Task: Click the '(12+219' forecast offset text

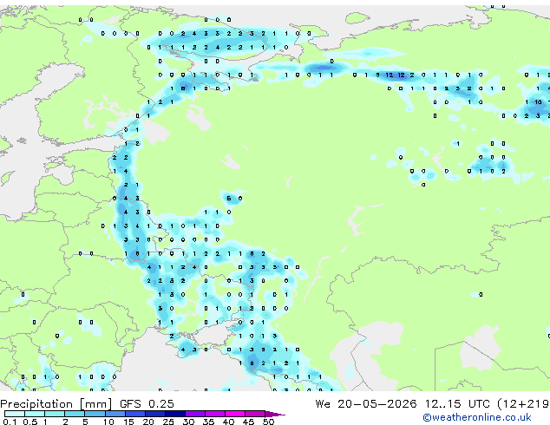Action: 523,404
